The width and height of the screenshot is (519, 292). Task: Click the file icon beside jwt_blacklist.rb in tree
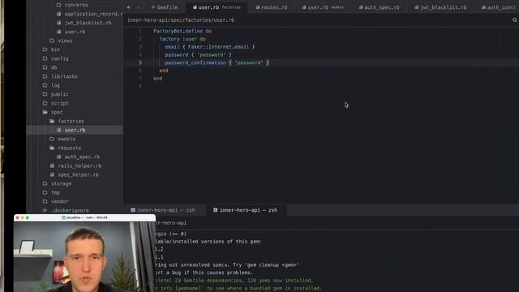coord(59,23)
